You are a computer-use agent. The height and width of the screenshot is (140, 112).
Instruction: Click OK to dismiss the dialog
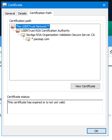96,131
